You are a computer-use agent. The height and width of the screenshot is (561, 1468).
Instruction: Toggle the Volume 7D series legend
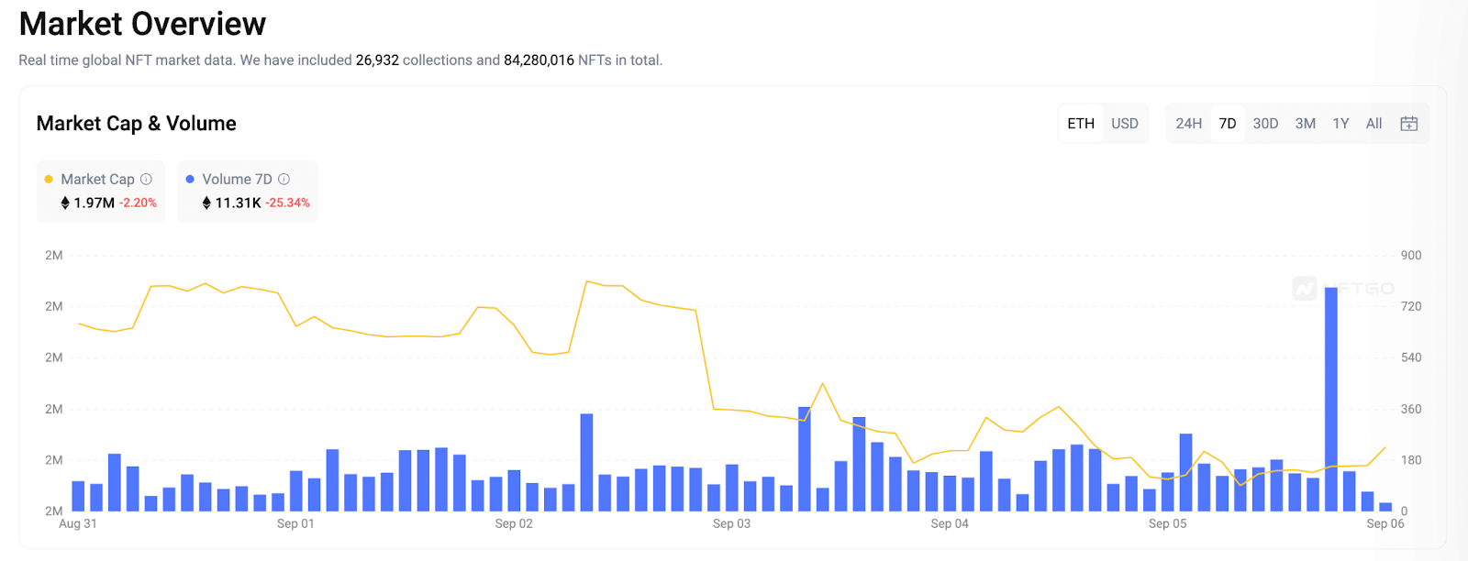click(x=237, y=179)
